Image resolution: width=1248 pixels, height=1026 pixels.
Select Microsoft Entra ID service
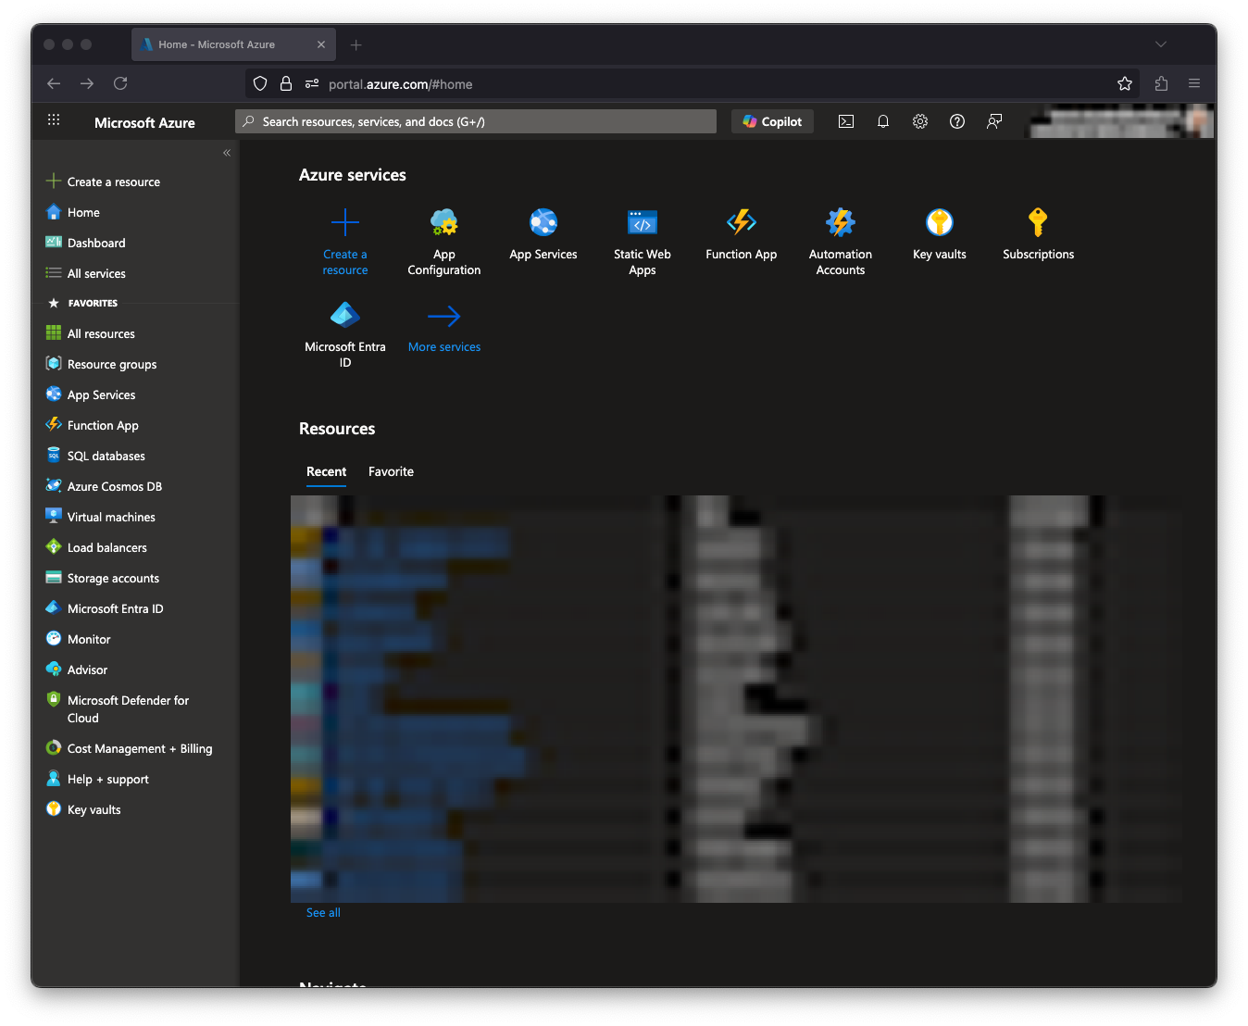[345, 333]
